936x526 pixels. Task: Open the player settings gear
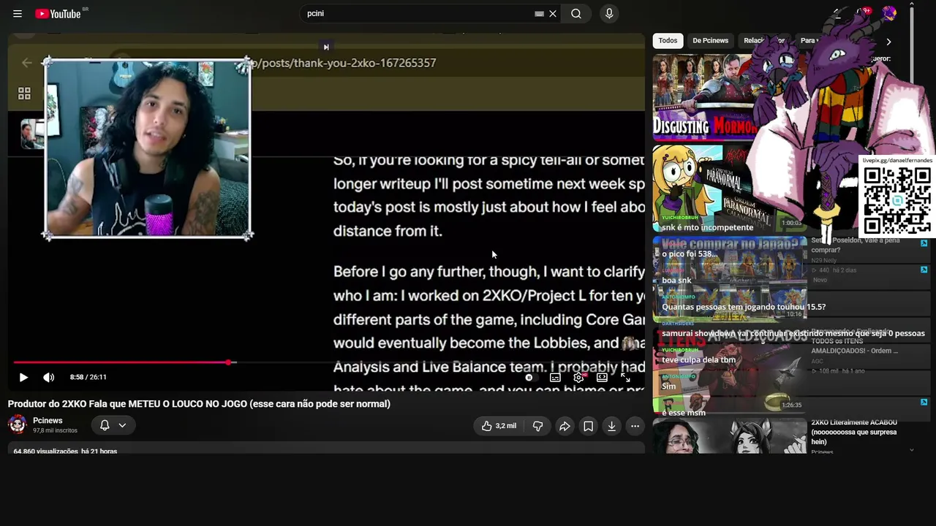pyautogui.click(x=578, y=378)
